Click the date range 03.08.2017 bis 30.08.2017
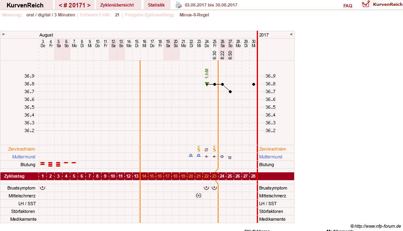Viewport: 403px width, 231px height. (x=211, y=5)
